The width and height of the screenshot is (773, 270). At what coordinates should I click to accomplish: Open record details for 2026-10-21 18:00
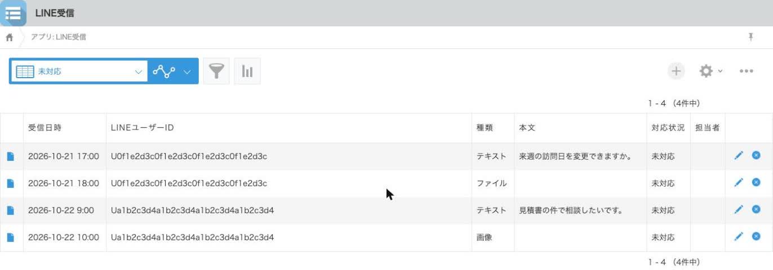pos(10,183)
